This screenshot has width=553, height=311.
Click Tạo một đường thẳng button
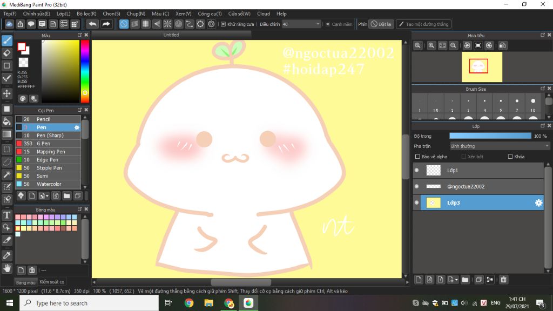click(423, 24)
